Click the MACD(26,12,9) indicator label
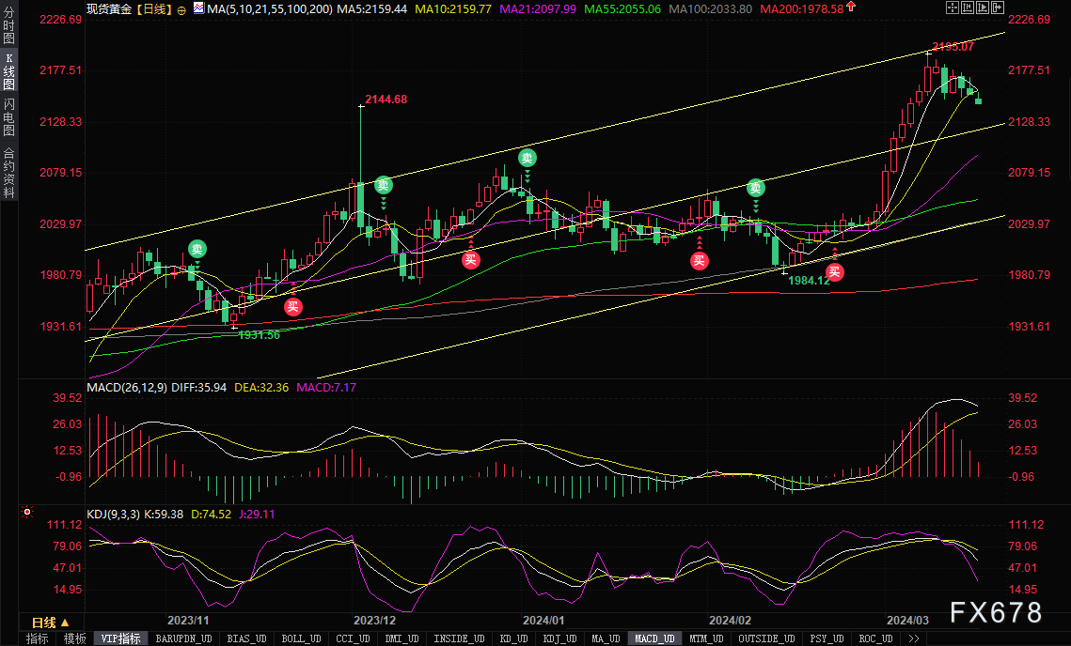This screenshot has height=646, width=1071. [127, 387]
